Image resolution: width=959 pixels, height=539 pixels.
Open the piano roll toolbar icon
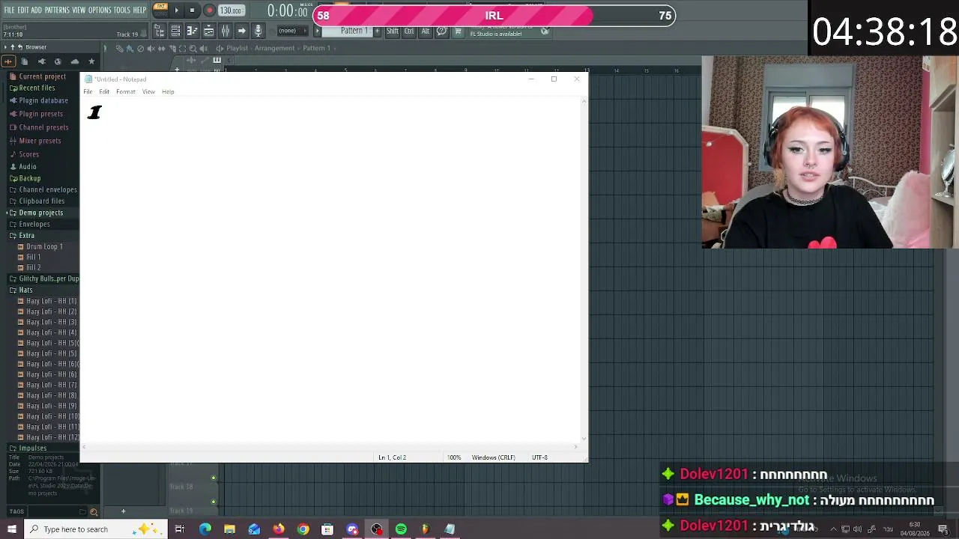coord(192,31)
